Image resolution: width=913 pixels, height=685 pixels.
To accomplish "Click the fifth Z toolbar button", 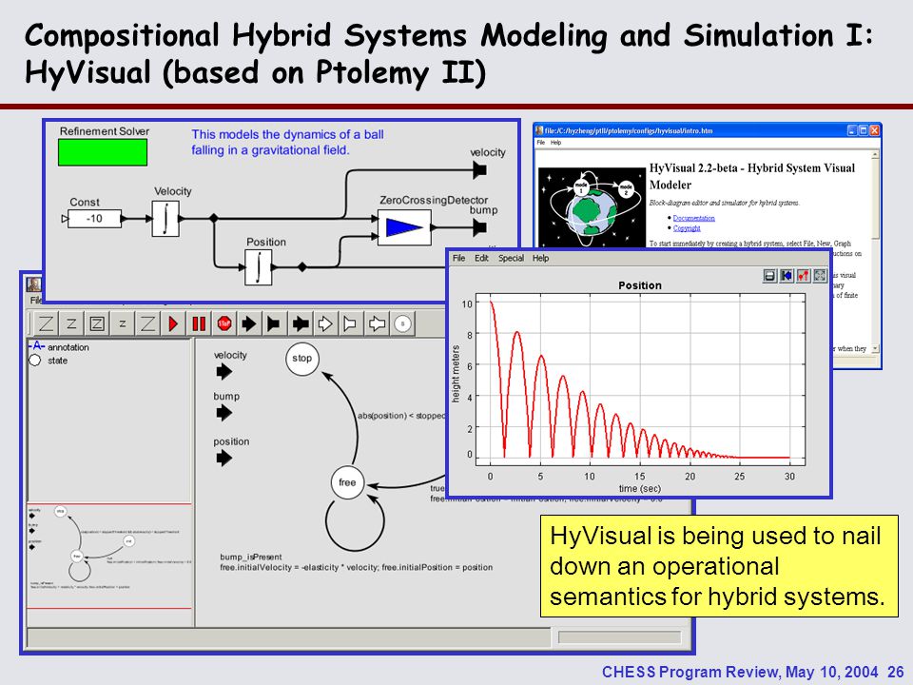I will (148, 323).
